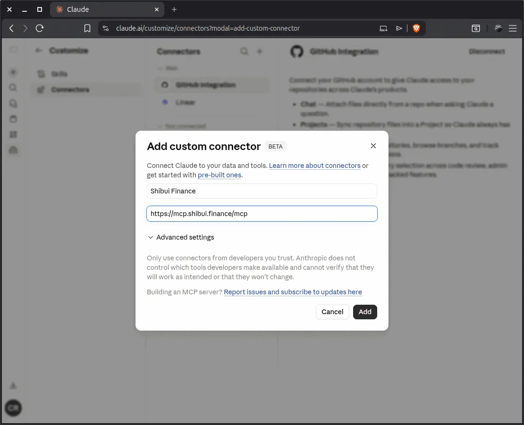Screen dimensions: 524x425
Task: Open the sidebar panel search icon
Action: point(475,28)
